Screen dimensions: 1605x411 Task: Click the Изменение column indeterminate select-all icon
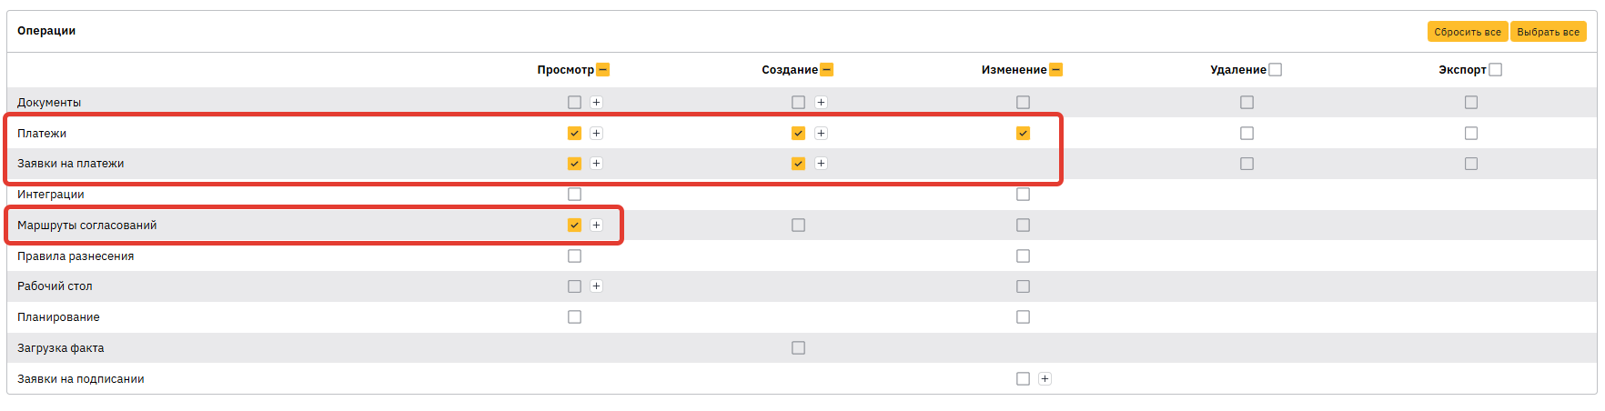coord(1055,70)
